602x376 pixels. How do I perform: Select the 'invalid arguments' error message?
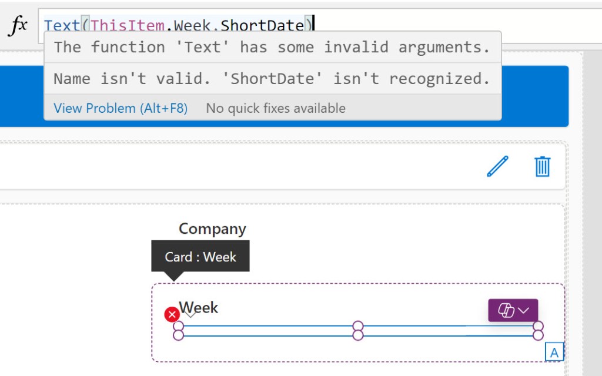(x=272, y=47)
